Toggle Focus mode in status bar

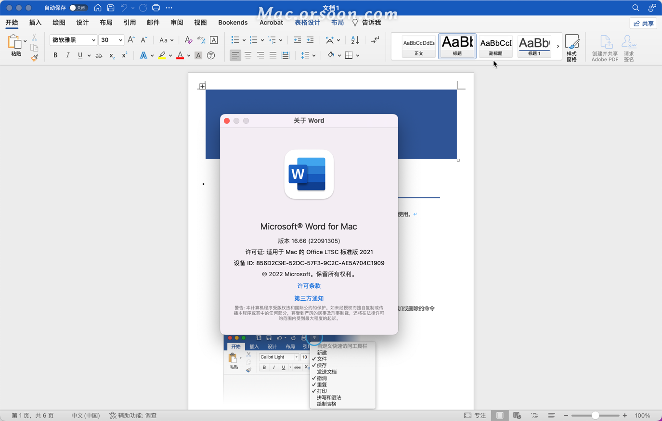tap(475, 415)
